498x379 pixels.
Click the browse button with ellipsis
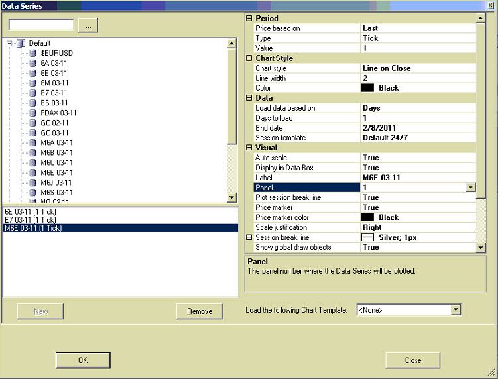88,25
